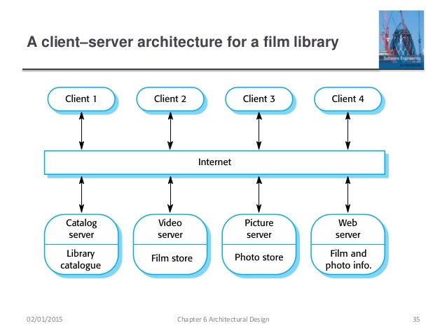Click the "Library catalogue" text
Viewport: 447px width, 335px height.
[x=81, y=259]
